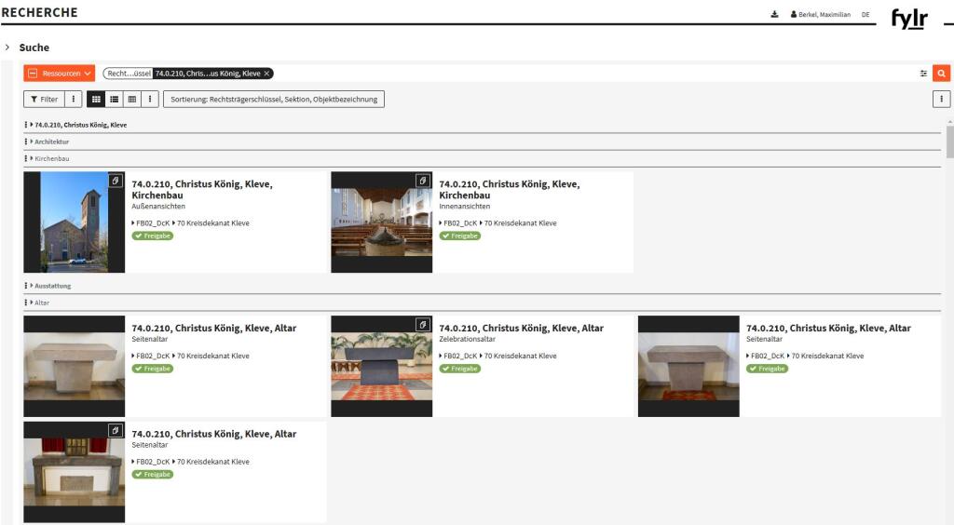Viewport: 954px width, 525px height.
Task: Remove the Christus König, Kleve search tag
Action: click(x=266, y=74)
